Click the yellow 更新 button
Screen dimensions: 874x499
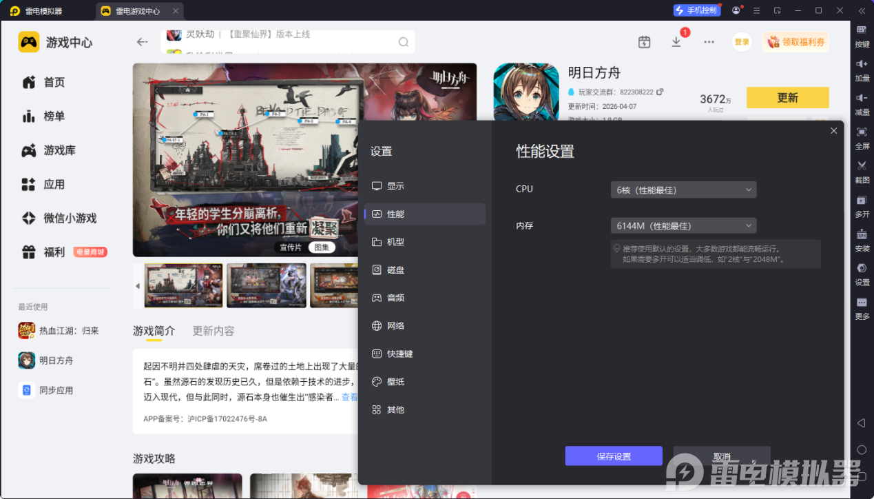787,98
